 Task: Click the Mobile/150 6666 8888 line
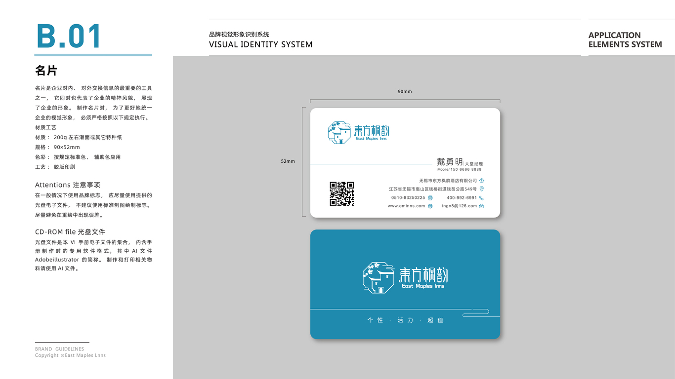point(459,170)
